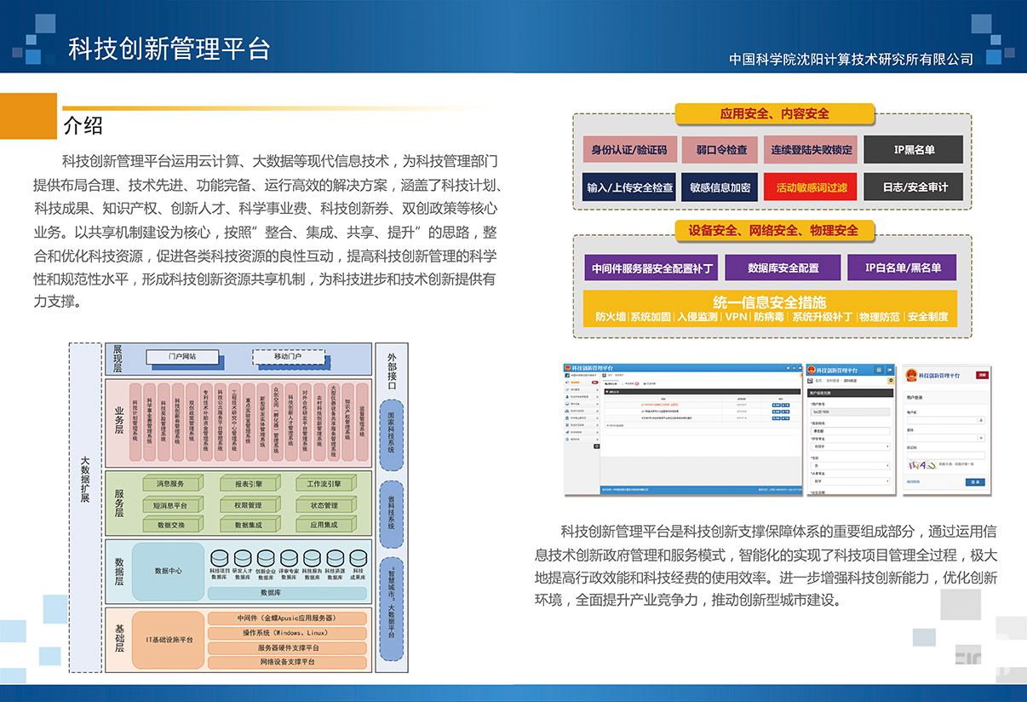The width and height of the screenshot is (1027, 702).
Task: Open the 从事专业 dropdown in user info form
Action: point(850,481)
